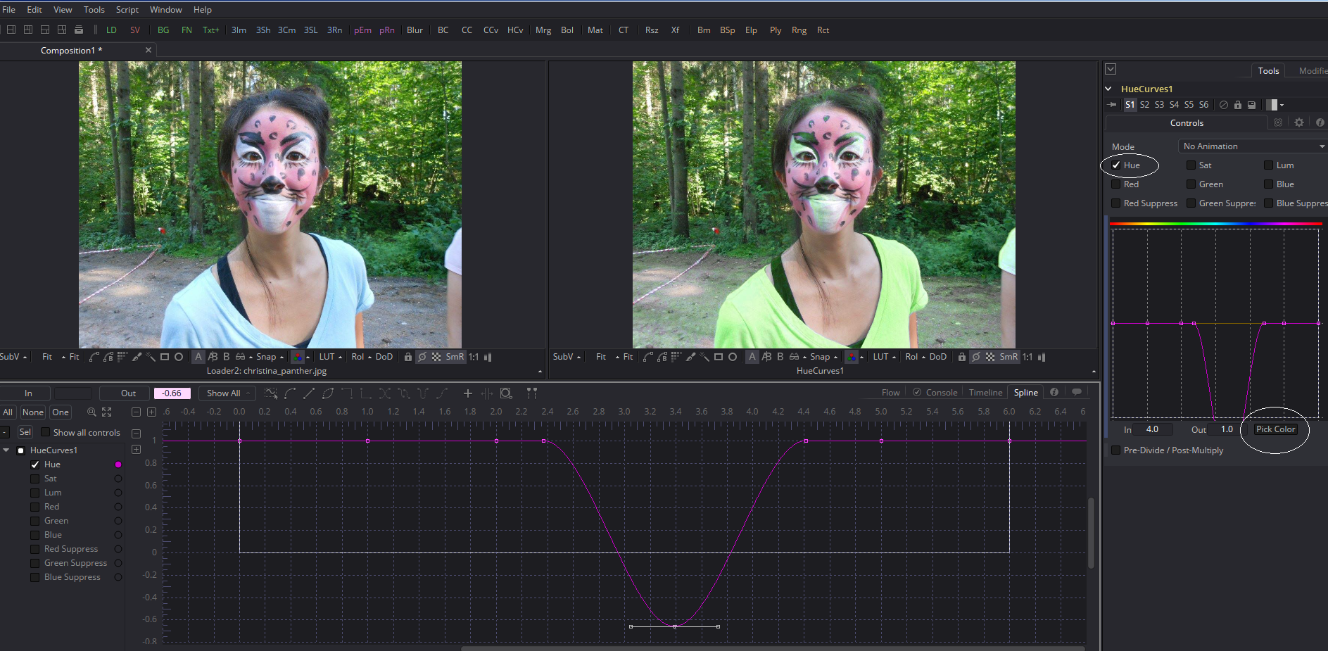This screenshot has width=1328, height=651.
Task: Click the LD loader tool in toolbar
Action: pos(111,30)
